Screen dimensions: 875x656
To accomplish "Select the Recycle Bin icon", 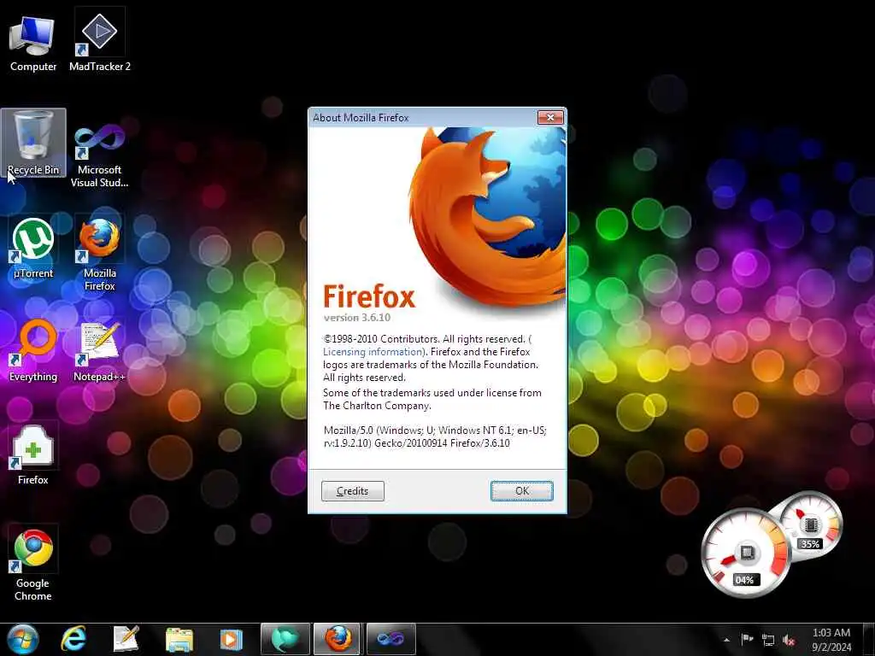I will click(33, 143).
